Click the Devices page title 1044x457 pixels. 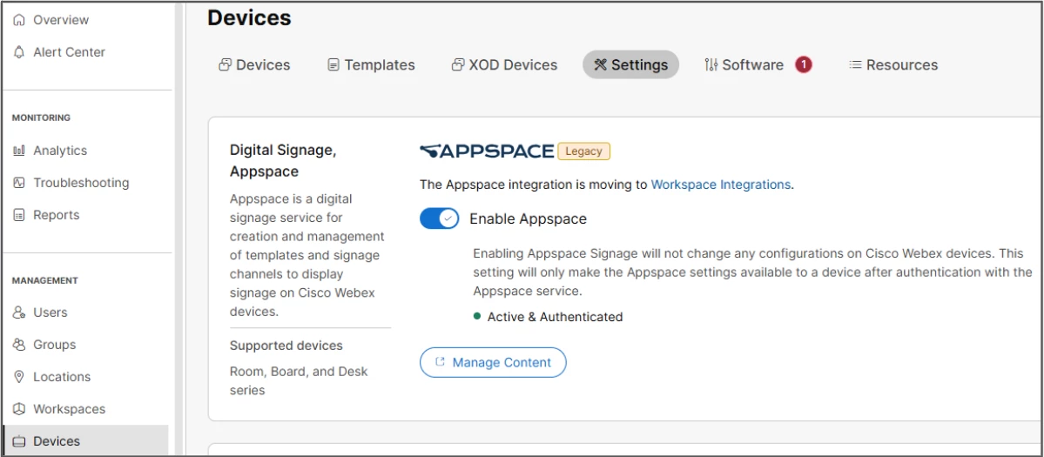coord(249,17)
